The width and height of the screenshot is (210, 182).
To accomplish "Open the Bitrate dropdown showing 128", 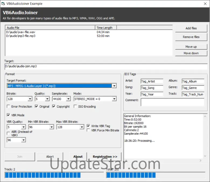I will [x=30, y=99].
